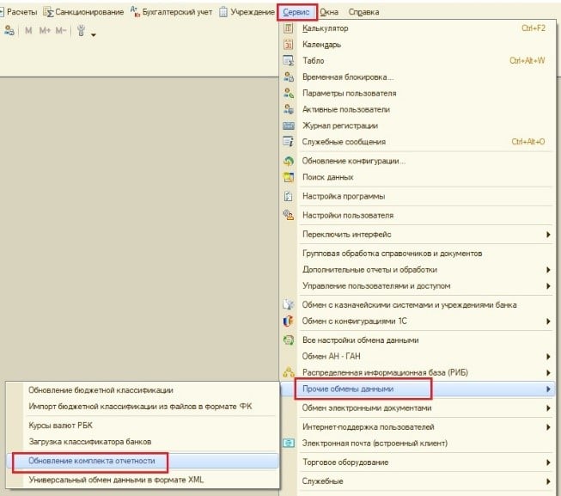
Task: Click the Электронная почта envelope icon
Action: click(x=289, y=443)
